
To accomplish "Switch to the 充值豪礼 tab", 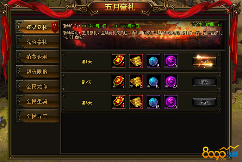I will click(37, 42).
